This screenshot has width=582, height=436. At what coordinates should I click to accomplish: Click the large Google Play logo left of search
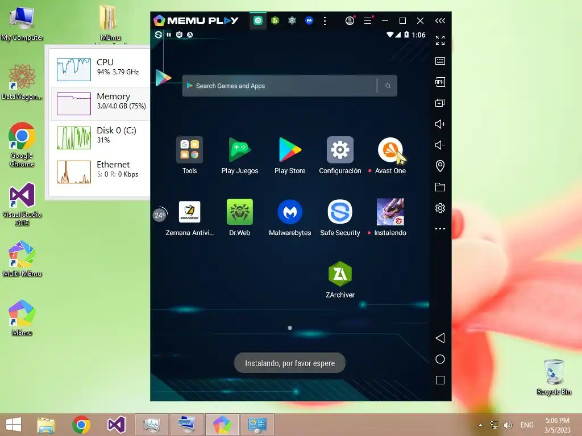pos(163,78)
